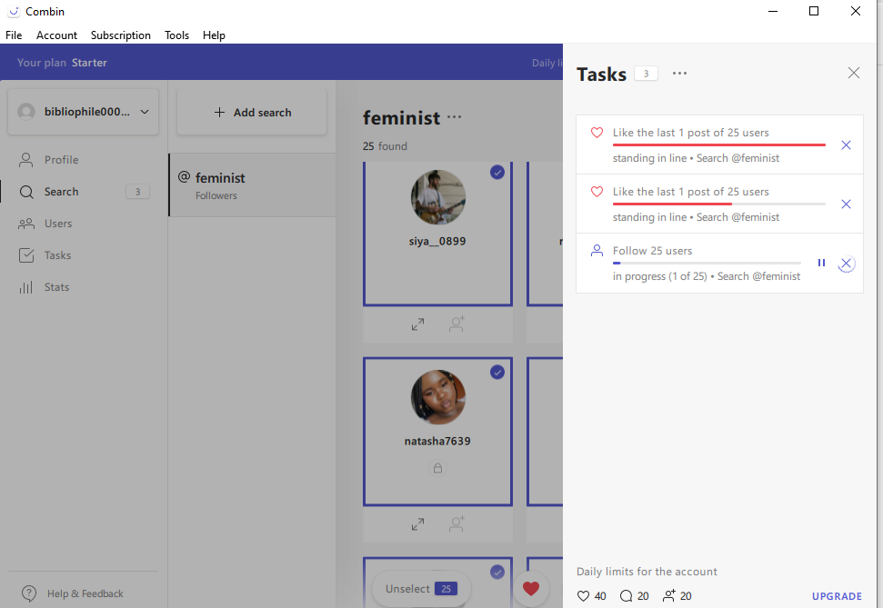883x608 pixels.
Task: Click 'Daily limits for the account' text
Action: (x=647, y=572)
